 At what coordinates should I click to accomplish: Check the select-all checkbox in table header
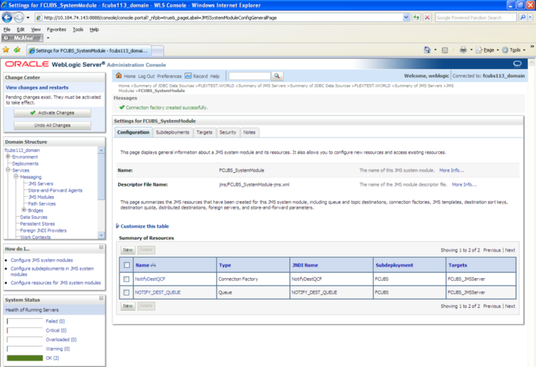127,265
